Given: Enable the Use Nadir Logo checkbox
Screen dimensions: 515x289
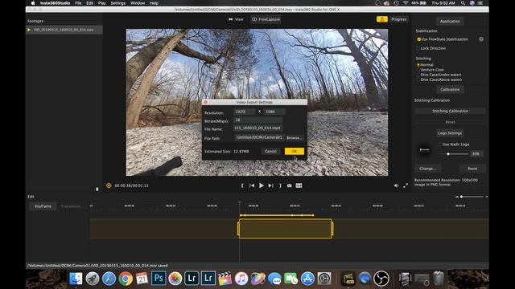Looking at the screenshot, I should click(x=440, y=144).
